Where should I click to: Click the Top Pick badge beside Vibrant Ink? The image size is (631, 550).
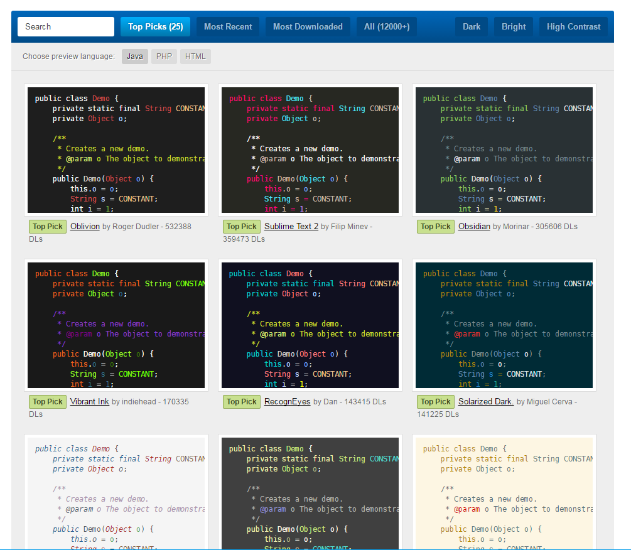48,402
